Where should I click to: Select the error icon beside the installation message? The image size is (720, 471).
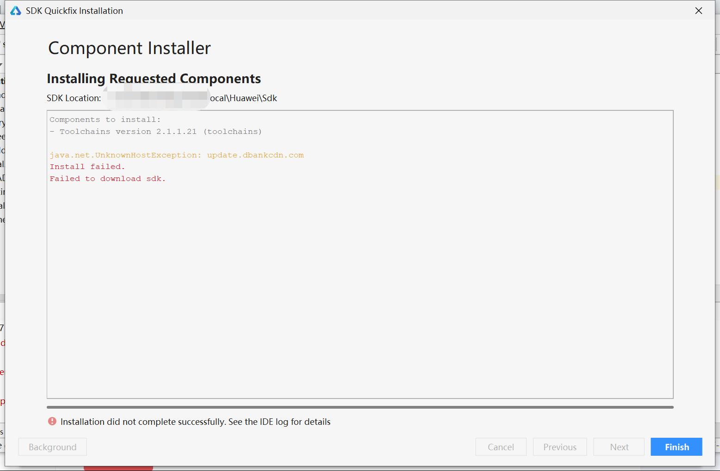52,422
